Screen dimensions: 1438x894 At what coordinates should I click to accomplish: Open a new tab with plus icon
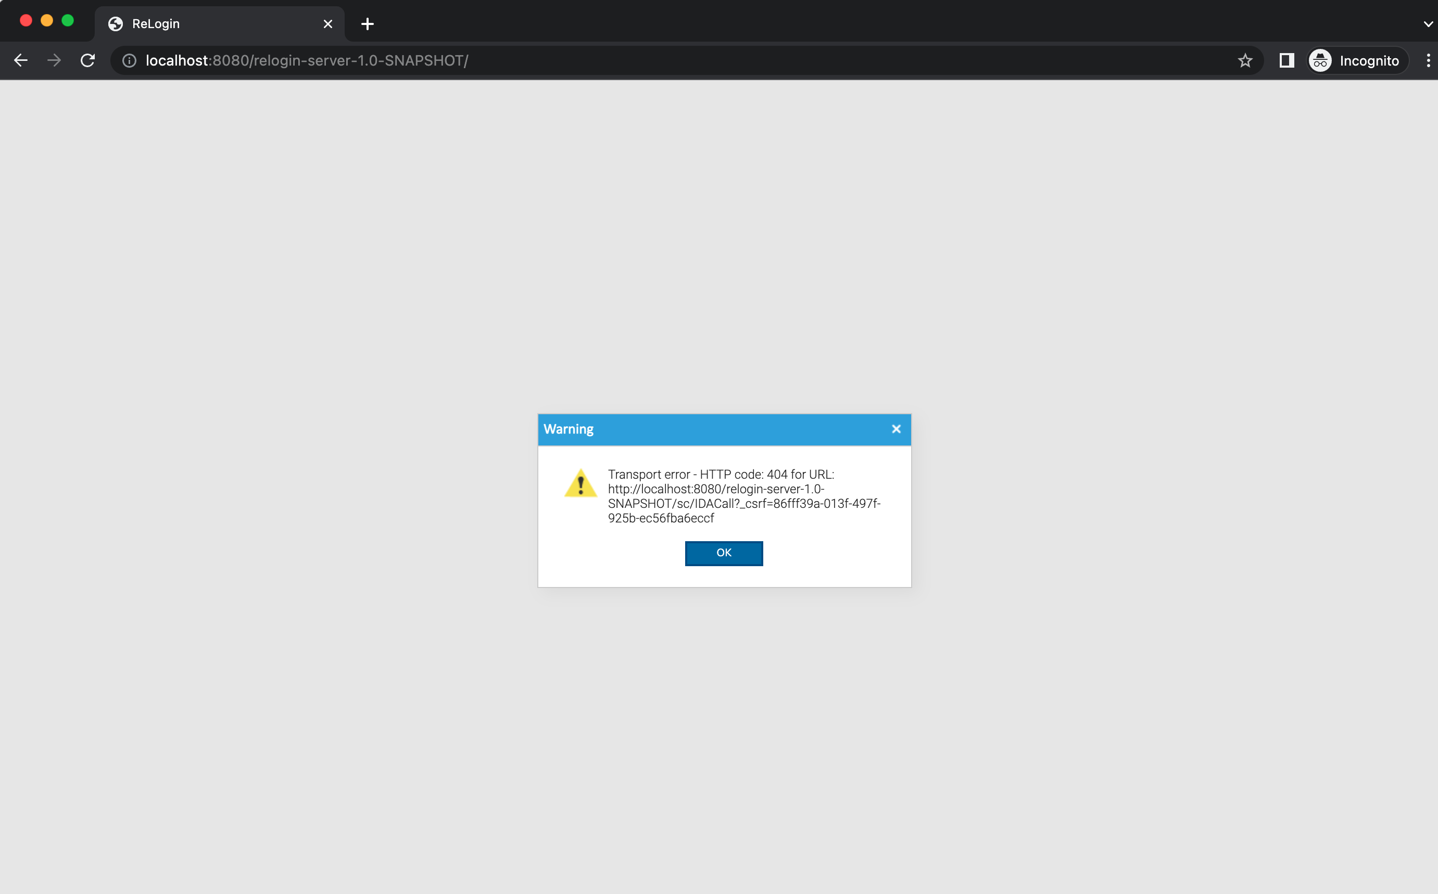[368, 23]
